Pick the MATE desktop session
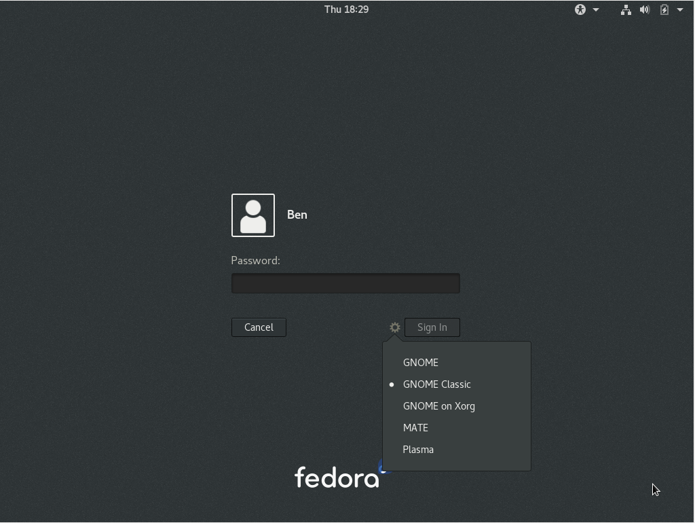The width and height of the screenshot is (695, 523). click(x=457, y=428)
